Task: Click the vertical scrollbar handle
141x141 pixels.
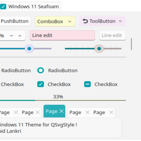Action: 131,44
